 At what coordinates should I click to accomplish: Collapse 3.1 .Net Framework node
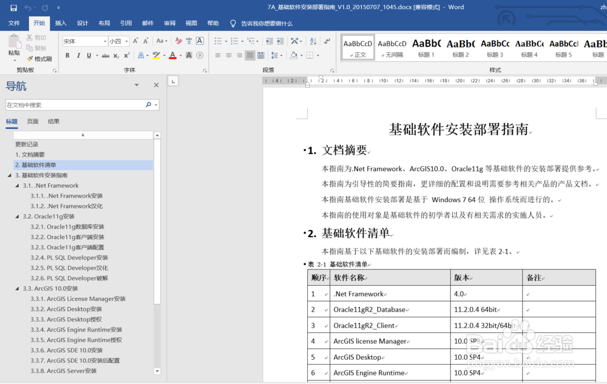(x=17, y=186)
